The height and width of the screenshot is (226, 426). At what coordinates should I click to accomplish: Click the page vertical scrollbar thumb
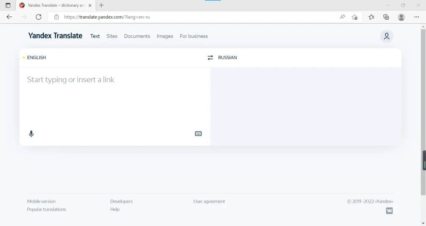(x=423, y=112)
